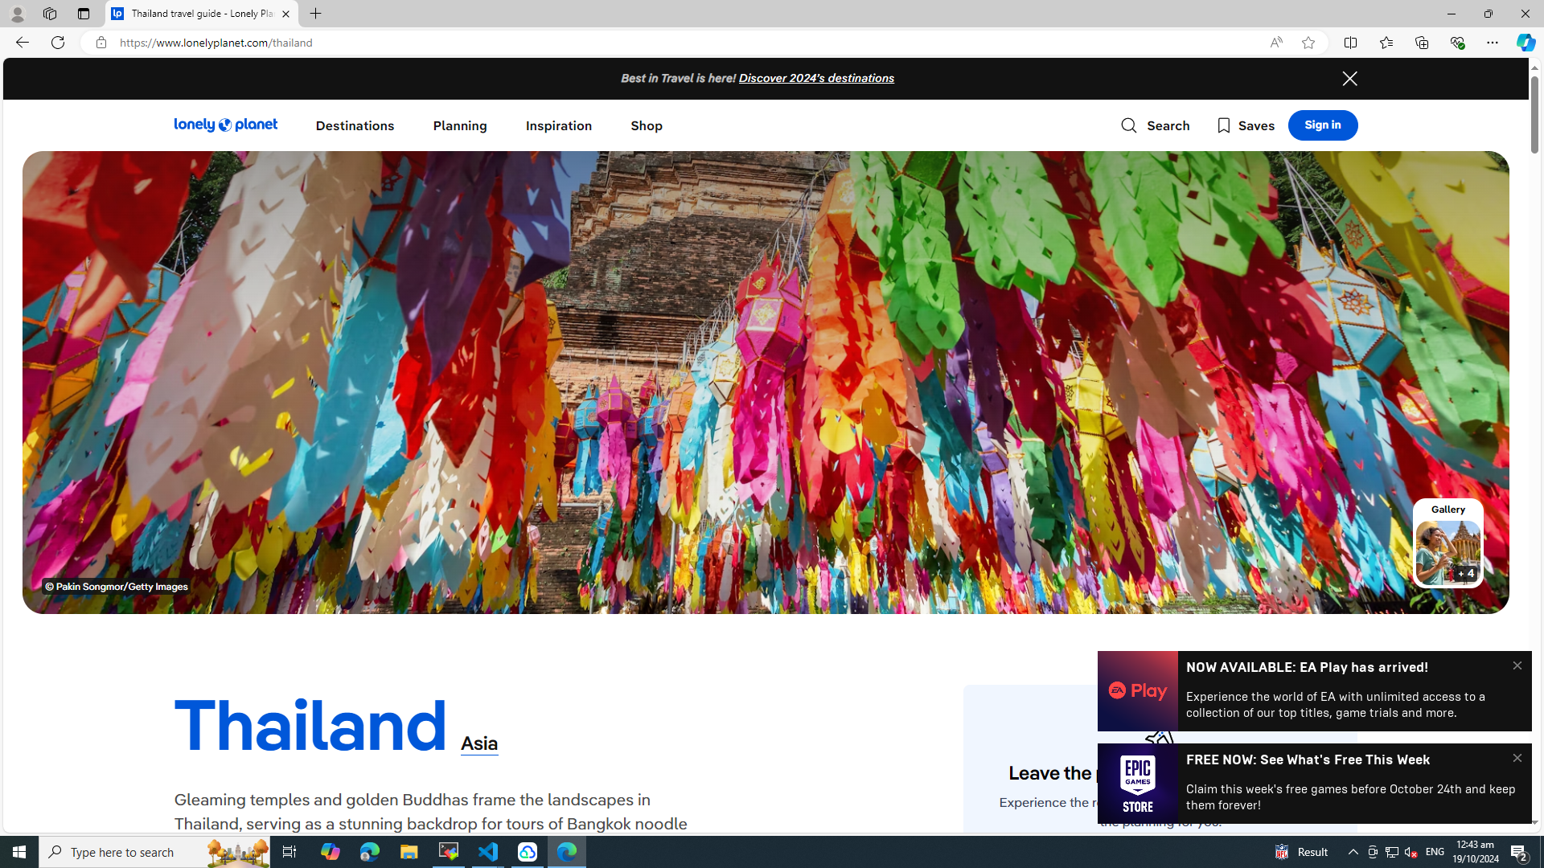
Task: Expand the Inspiration menu
Action: (558, 125)
